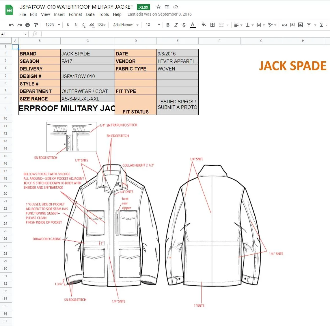The width and height of the screenshot is (330, 326).
Task: Select the JSFA17OW-010 cell
Action: 87,76
